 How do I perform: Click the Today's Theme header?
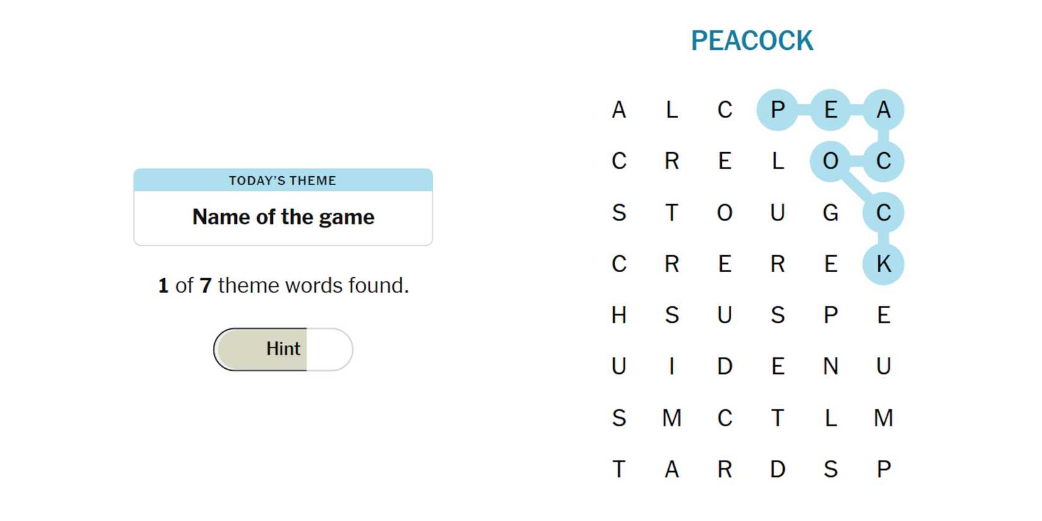[283, 181]
